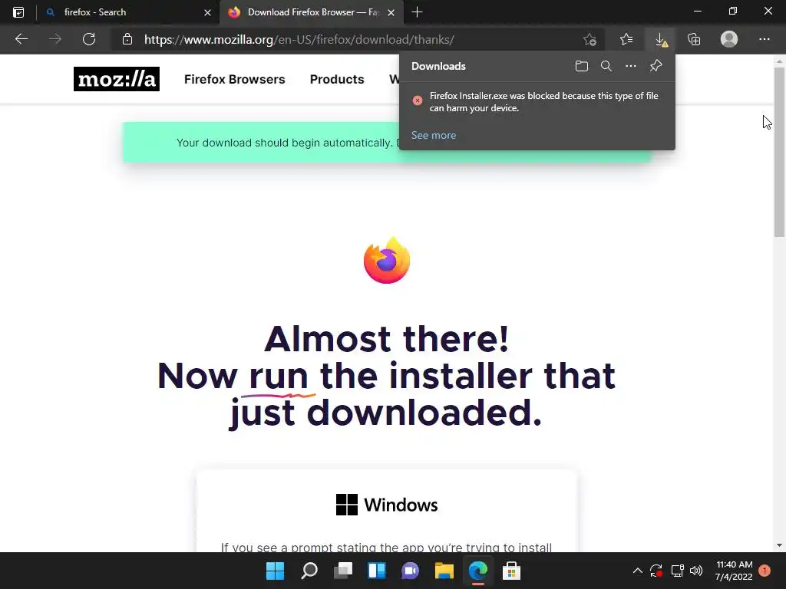Click the profile avatar icon

pyautogui.click(x=729, y=39)
